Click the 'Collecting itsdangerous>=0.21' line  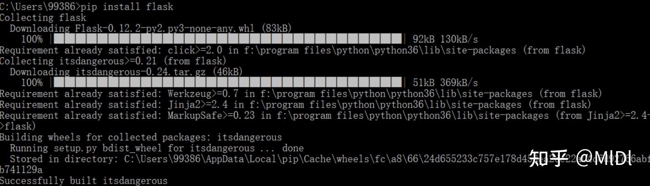click(x=113, y=61)
